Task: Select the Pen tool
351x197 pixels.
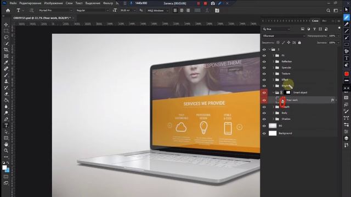Action: (x=6, y=119)
